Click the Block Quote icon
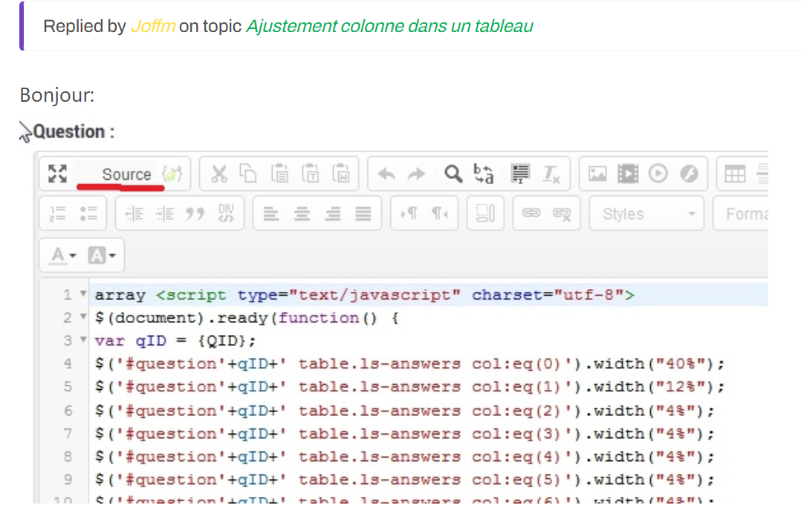 click(x=195, y=214)
